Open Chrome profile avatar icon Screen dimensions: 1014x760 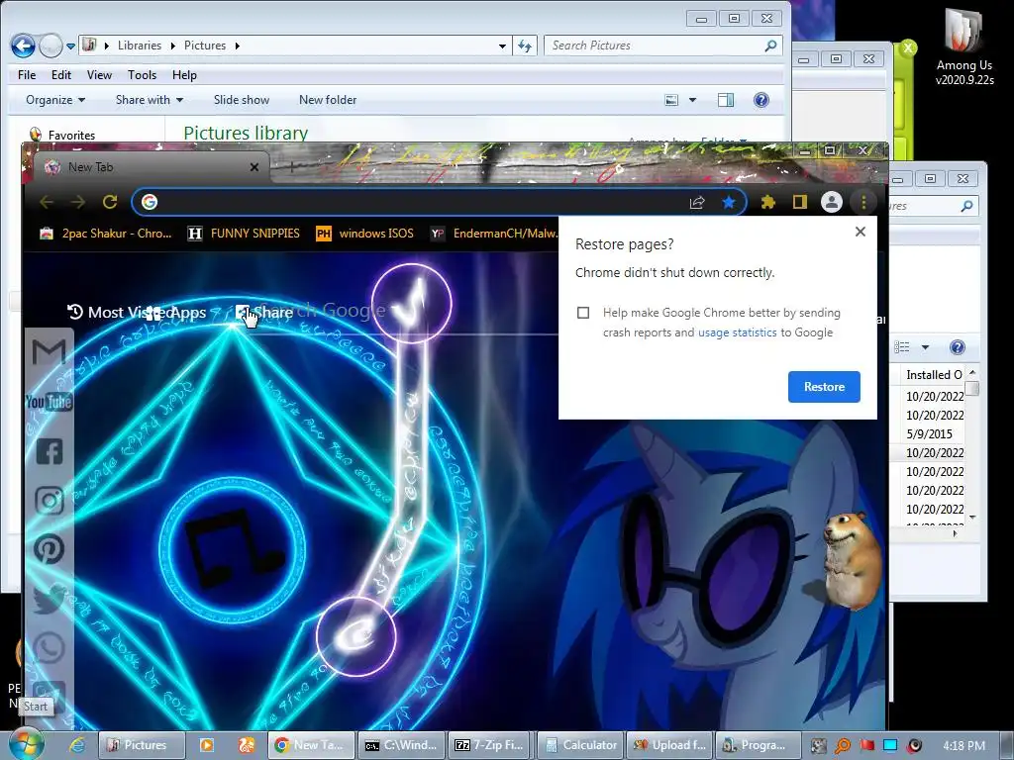[x=832, y=202]
